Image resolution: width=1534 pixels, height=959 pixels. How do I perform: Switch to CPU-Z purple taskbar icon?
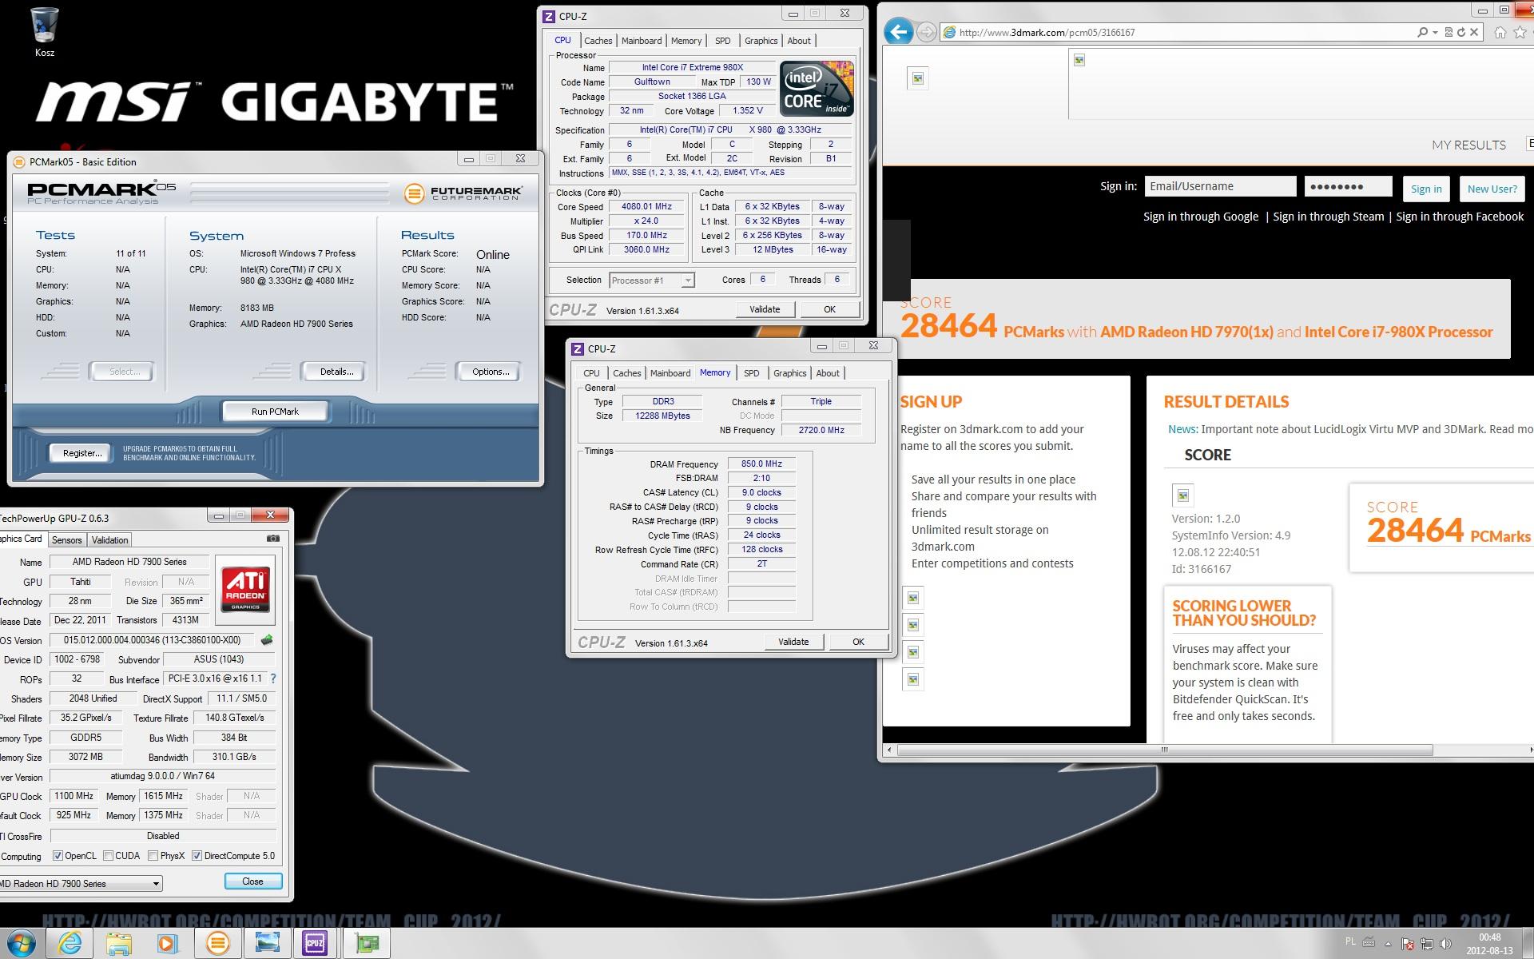pos(315,943)
